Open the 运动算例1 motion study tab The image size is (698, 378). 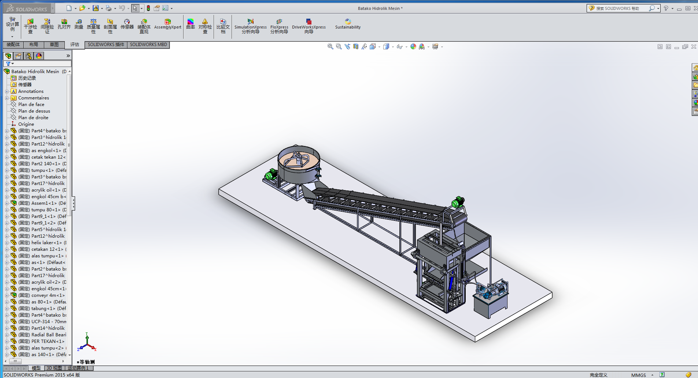(x=78, y=368)
